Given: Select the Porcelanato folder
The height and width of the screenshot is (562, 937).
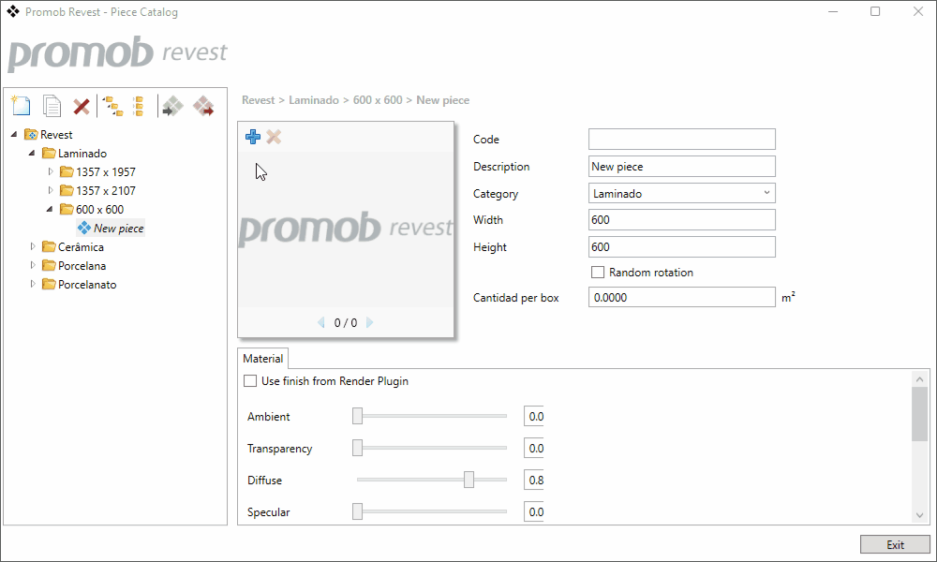Looking at the screenshot, I should pos(80,285).
